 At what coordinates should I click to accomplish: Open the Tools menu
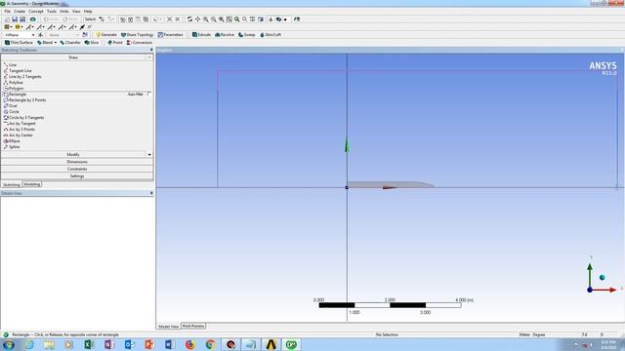pos(52,11)
